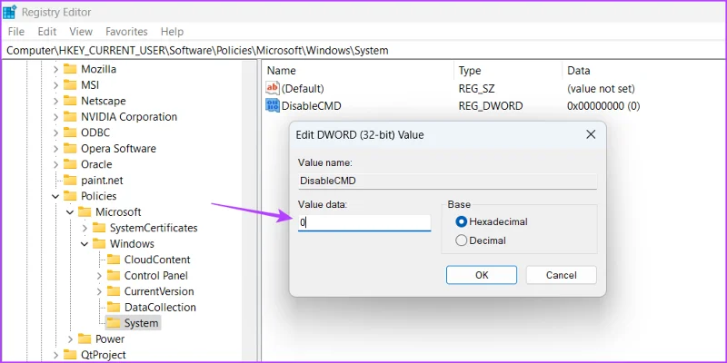Select the ODBC folder icon
Viewport: 727px width, 363px height.
[x=70, y=132]
